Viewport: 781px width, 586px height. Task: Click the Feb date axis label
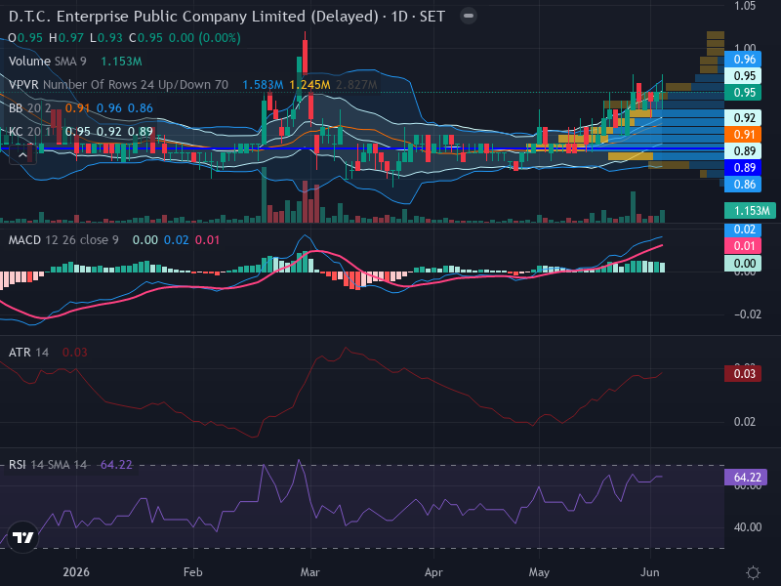[x=192, y=572]
